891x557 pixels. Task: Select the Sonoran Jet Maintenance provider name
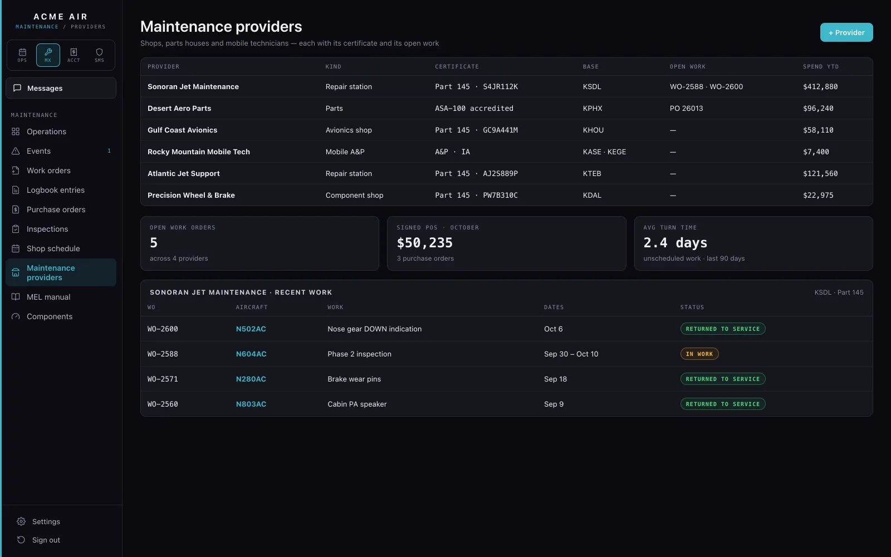[193, 86]
